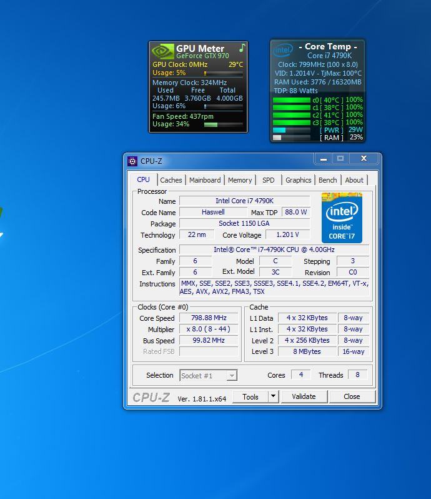Image resolution: width=431 pixels, height=499 pixels.
Task: Click the Bus Speed value 99.82 MHz
Action: click(209, 340)
